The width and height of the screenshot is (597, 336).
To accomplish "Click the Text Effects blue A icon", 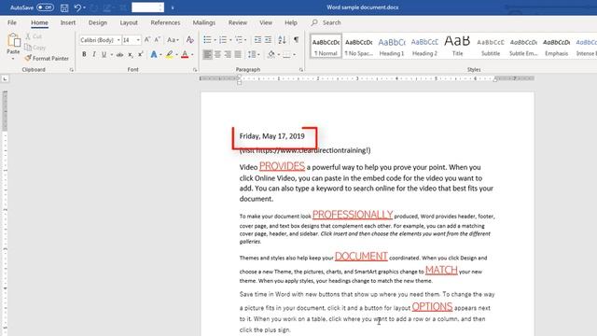I will click(x=153, y=54).
